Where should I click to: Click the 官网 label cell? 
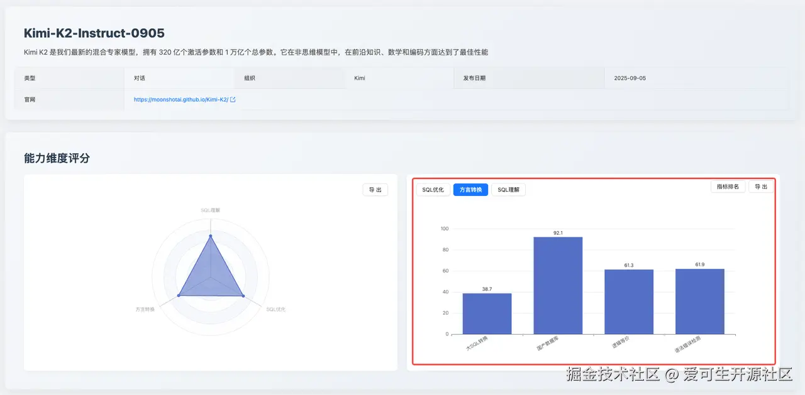pos(69,99)
